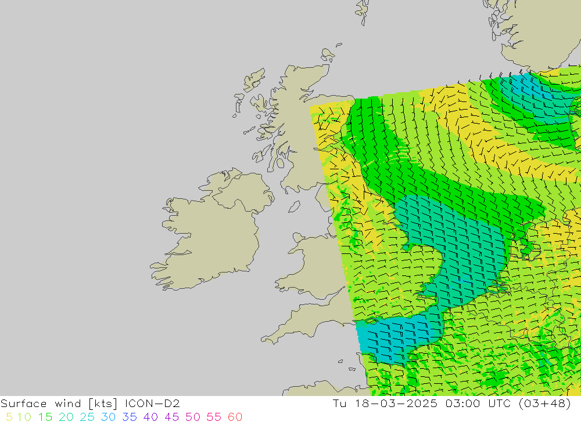The image size is (581, 425).
Task: Click legend value 50 in magenta
Action: (x=193, y=417)
